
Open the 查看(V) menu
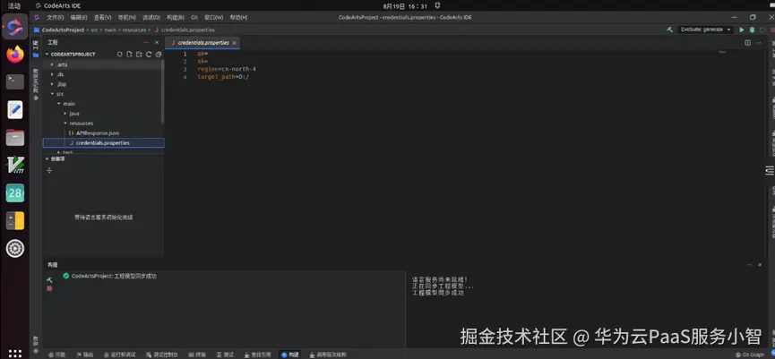pos(102,17)
